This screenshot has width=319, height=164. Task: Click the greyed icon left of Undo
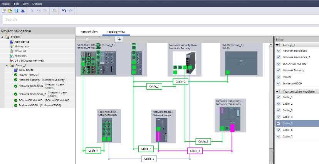pyautogui.click(x=54, y=11)
